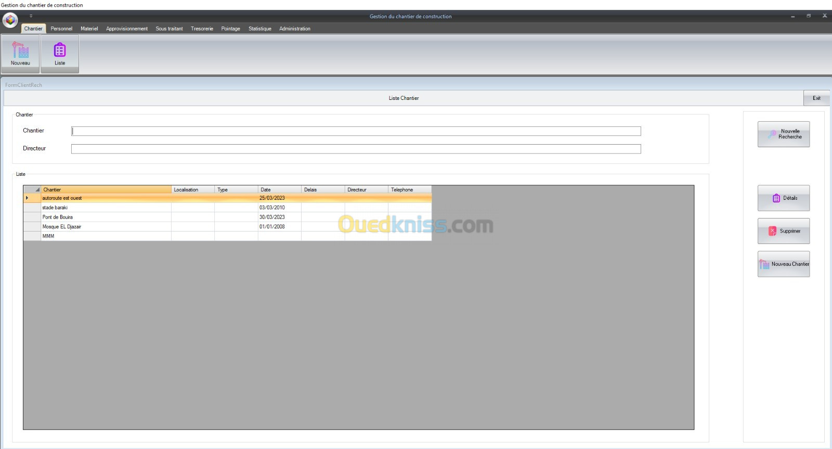832x449 pixels.
Task: Switch to the Chantier ribbon tab
Action: click(33, 29)
